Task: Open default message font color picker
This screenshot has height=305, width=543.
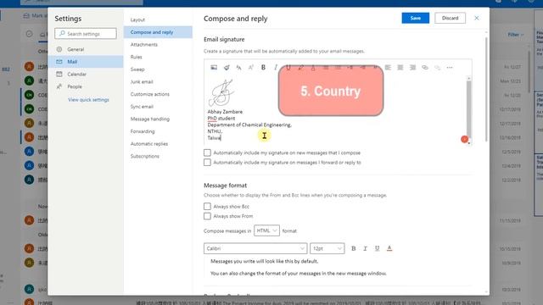Action: pyautogui.click(x=389, y=248)
